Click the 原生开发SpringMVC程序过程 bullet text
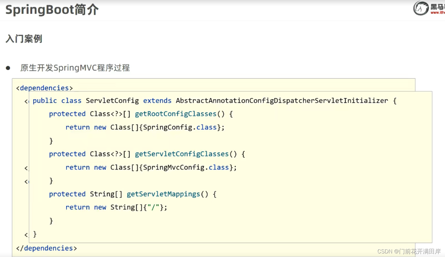 [x=75, y=68]
